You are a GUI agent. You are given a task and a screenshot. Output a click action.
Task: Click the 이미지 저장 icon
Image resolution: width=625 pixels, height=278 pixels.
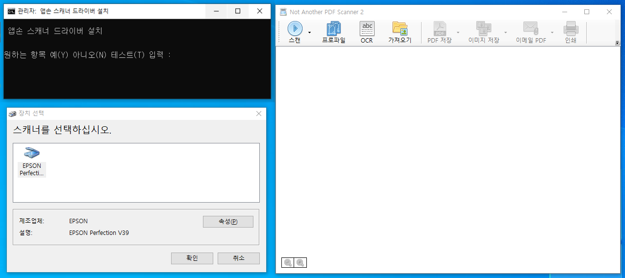pos(484,32)
